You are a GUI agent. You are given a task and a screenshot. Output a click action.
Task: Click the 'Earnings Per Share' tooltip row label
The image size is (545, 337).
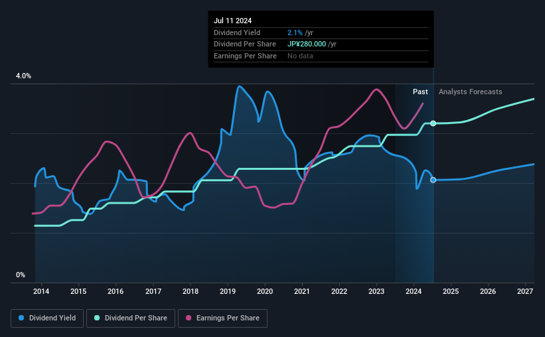point(245,56)
